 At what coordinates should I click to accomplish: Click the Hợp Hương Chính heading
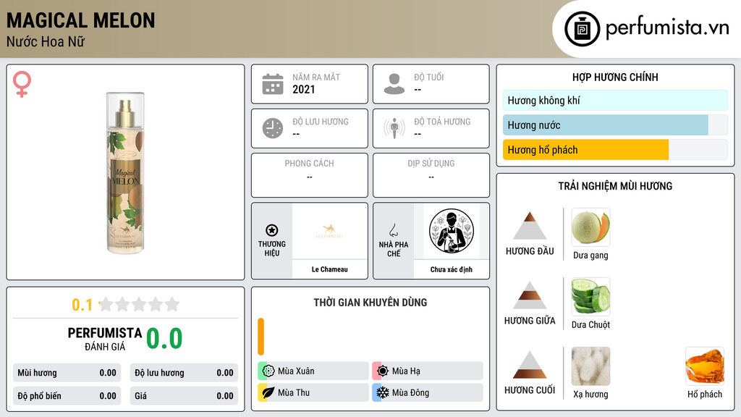pos(615,77)
